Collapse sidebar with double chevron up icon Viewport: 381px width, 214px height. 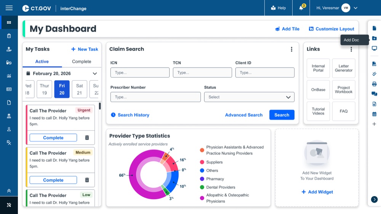(x=9, y=191)
